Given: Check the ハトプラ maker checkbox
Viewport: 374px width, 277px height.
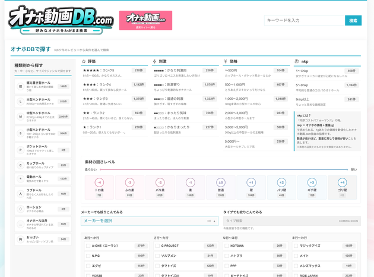Looking at the screenshot, I should coord(227,256).
